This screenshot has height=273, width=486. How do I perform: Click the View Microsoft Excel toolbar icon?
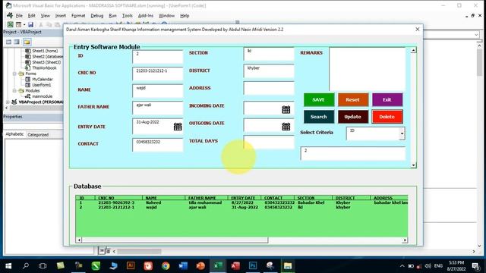point(10,24)
